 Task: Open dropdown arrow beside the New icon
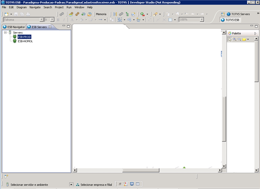coord(11,14)
